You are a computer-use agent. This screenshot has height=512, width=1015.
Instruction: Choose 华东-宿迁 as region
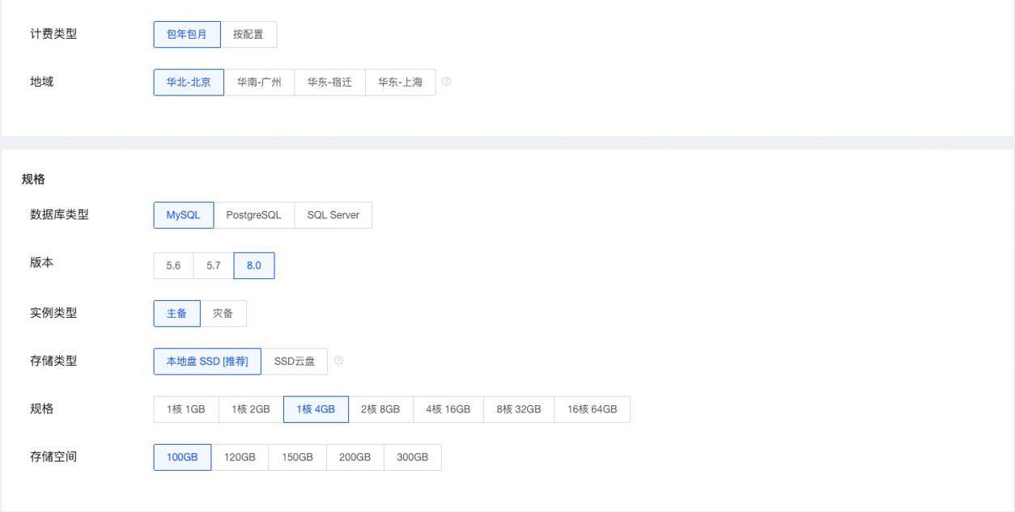point(329,82)
